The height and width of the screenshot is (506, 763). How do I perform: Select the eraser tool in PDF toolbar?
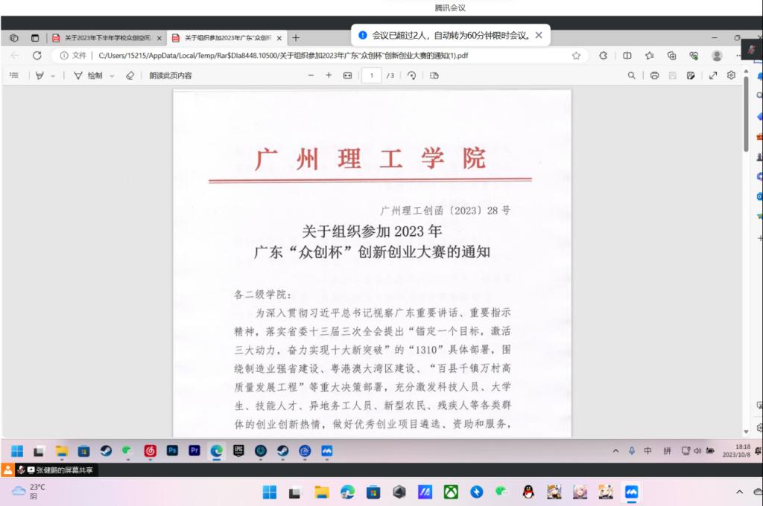(x=130, y=75)
